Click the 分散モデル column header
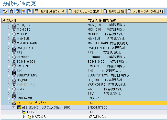167x120 pixels. tap(43, 20)
